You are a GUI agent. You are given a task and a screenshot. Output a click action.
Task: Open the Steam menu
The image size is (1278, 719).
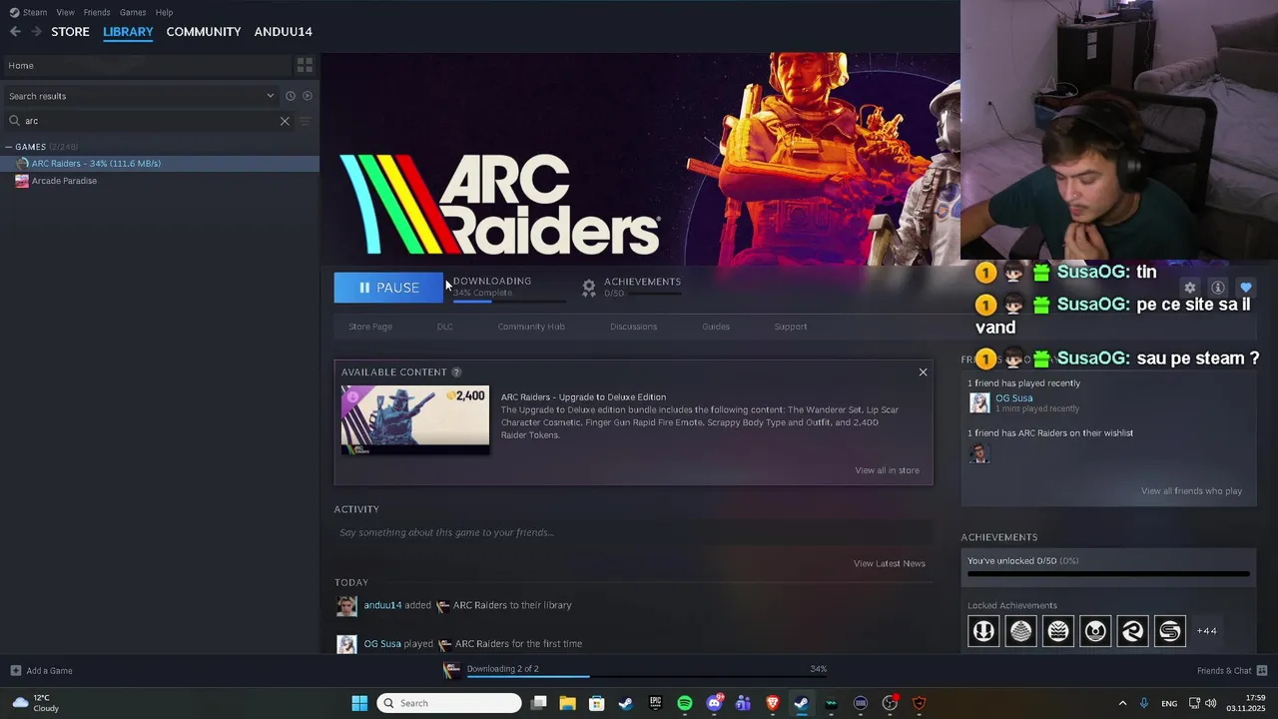click(29, 12)
